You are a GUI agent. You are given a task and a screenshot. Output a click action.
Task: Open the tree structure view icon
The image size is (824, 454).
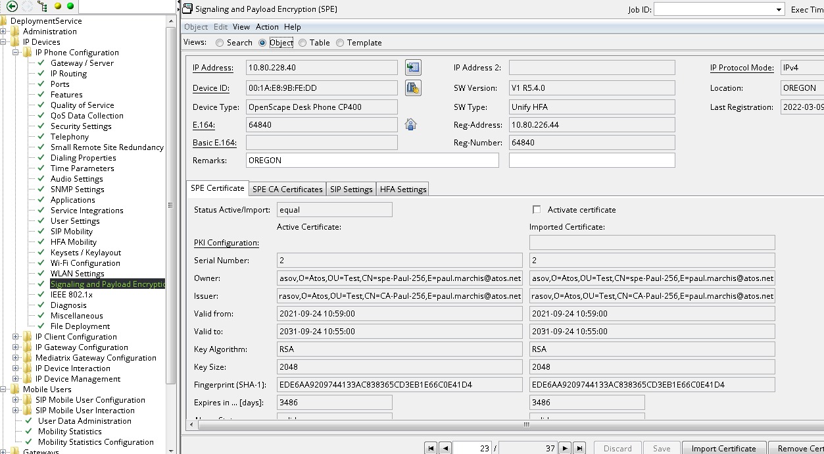(42, 7)
